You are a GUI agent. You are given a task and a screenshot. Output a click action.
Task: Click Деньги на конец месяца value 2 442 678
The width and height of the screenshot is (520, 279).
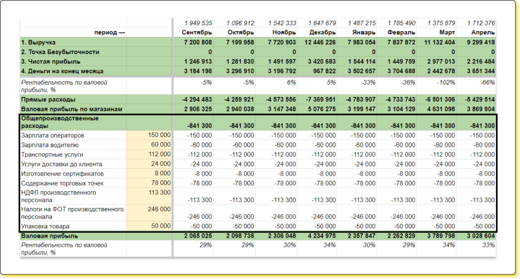441,71
